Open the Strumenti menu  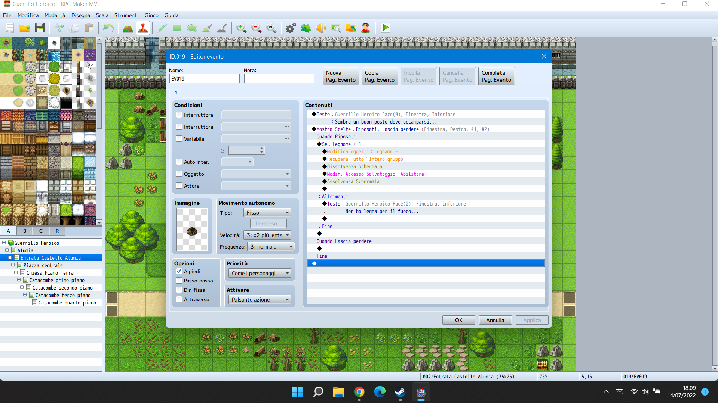(x=126, y=15)
